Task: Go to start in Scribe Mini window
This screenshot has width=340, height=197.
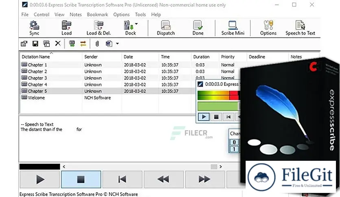Action: point(228,117)
